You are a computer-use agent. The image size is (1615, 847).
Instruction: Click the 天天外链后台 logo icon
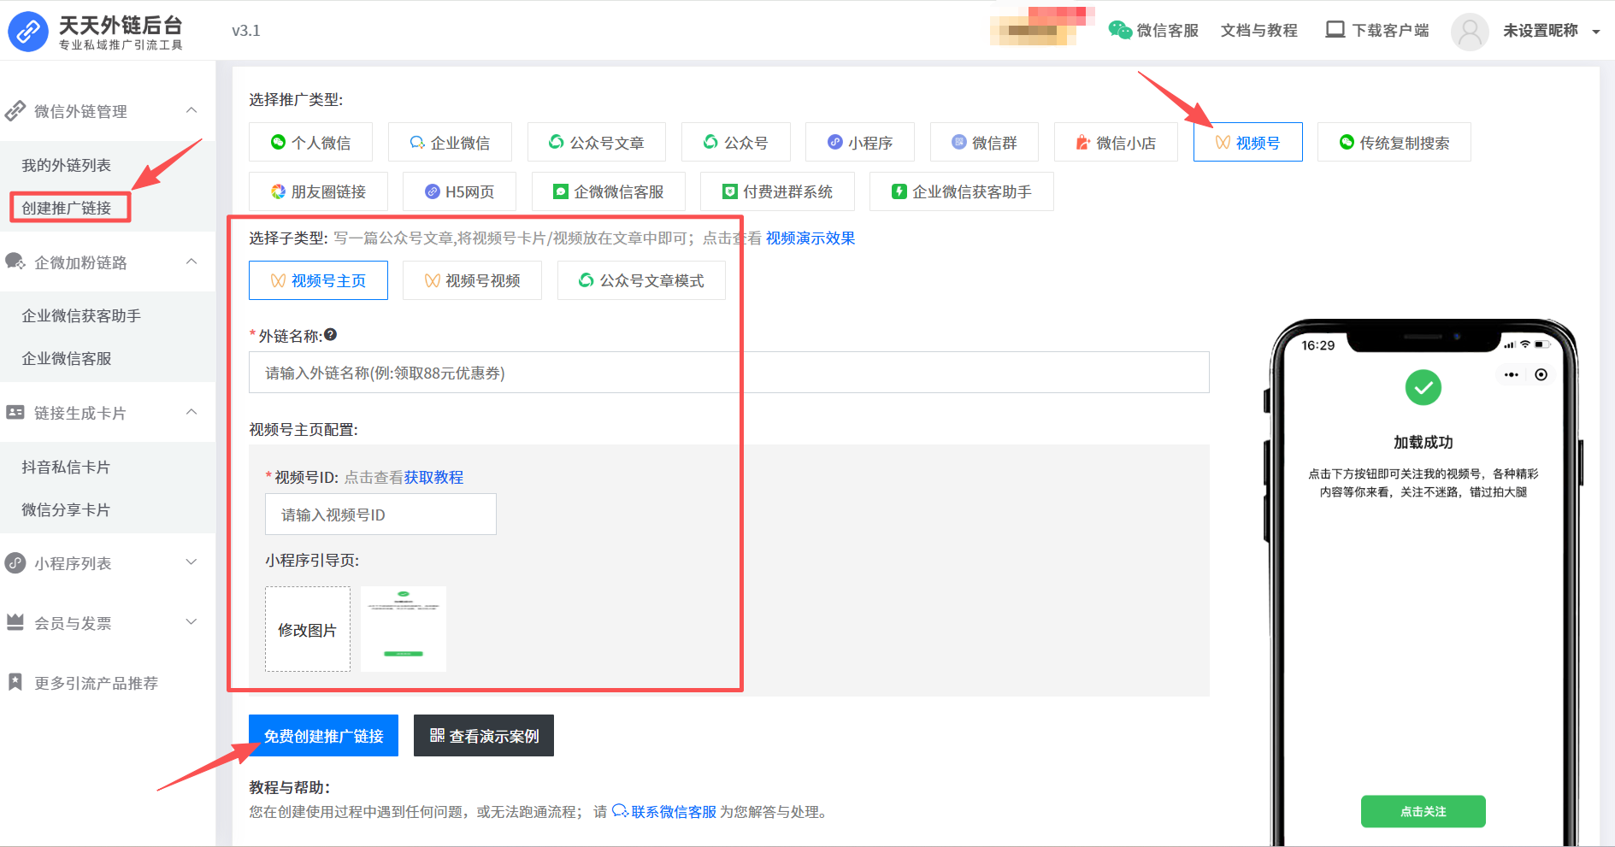click(x=28, y=32)
